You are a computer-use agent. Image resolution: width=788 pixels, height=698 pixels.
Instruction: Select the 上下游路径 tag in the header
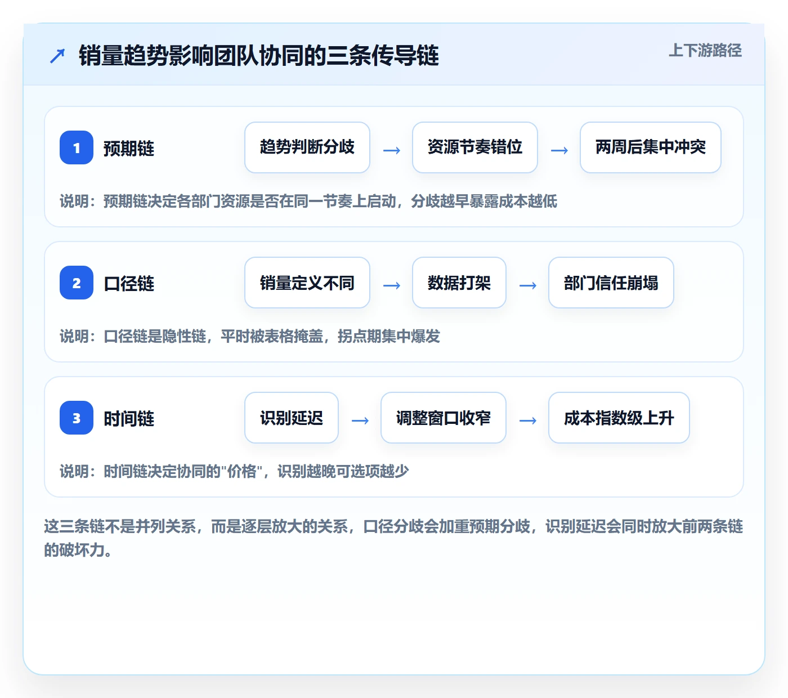tap(705, 51)
